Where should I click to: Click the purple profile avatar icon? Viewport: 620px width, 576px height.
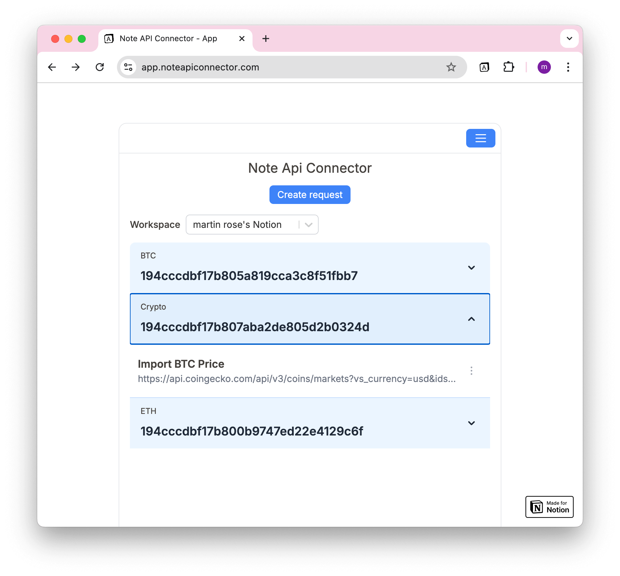point(544,67)
